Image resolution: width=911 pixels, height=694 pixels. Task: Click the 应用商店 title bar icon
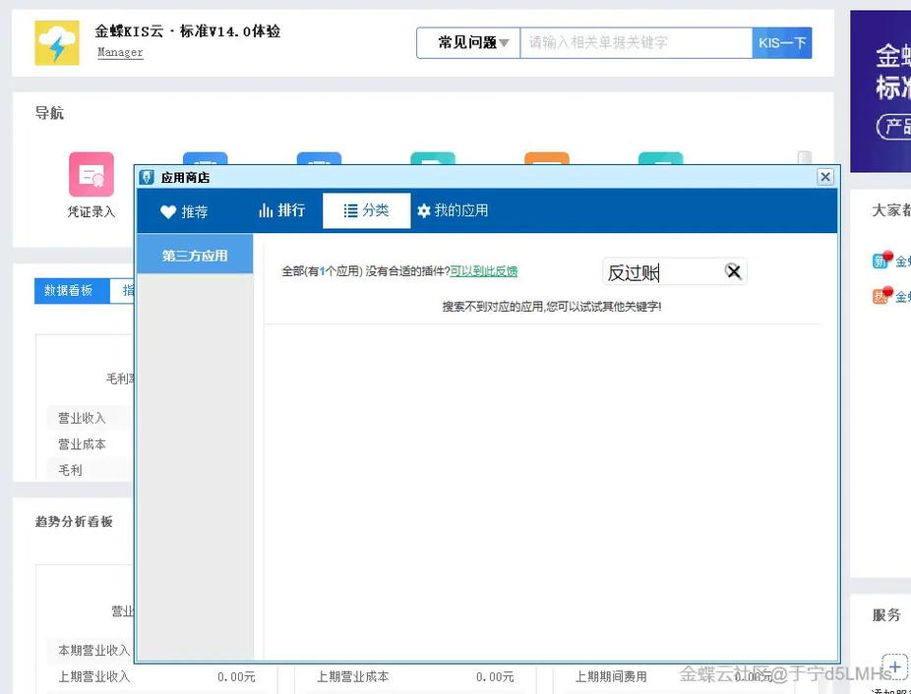149,177
